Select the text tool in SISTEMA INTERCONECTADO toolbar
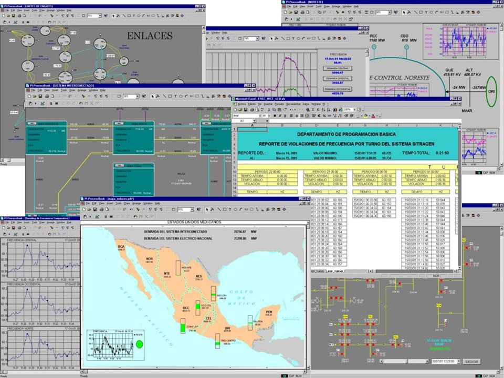This screenshot has width=504, height=378. 175,96
